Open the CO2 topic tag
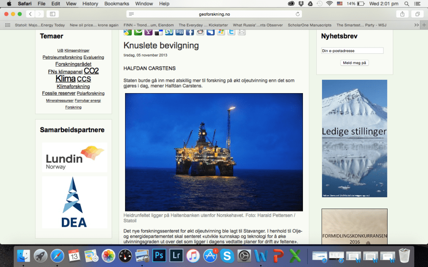Image resolution: width=428 pixels, height=267 pixels. [91, 71]
